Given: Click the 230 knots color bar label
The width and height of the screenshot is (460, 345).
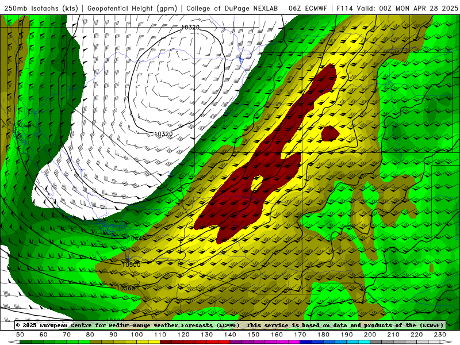Looking at the screenshot, I should click(440, 335).
